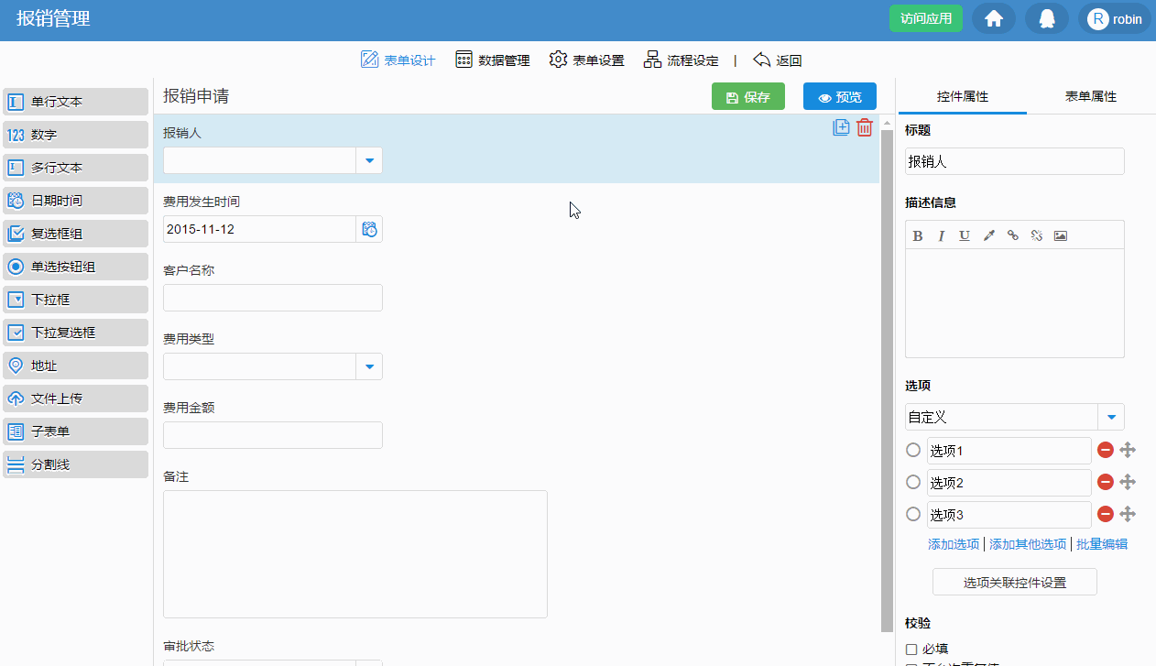Remove 选项1 with the red minus icon
Screen dimensions: 1156x666
point(1106,450)
